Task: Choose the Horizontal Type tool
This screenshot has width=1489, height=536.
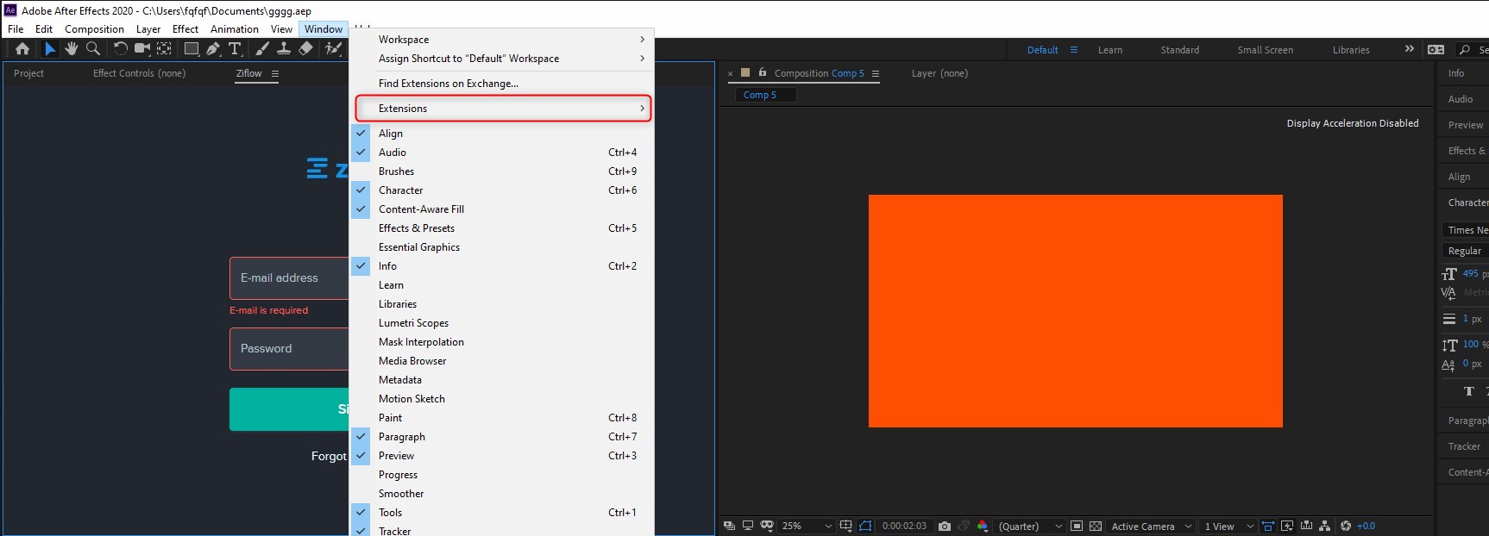Action: (x=235, y=49)
